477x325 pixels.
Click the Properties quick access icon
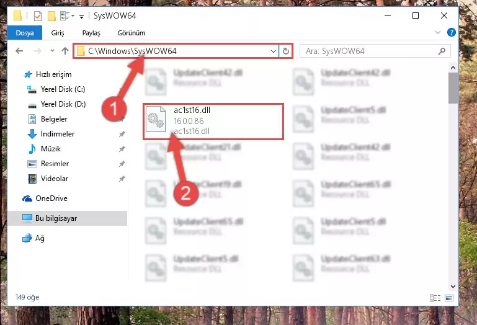(38, 16)
